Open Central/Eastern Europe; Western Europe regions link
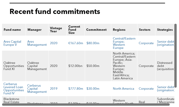The image size is (179, 107). tap(124, 43)
